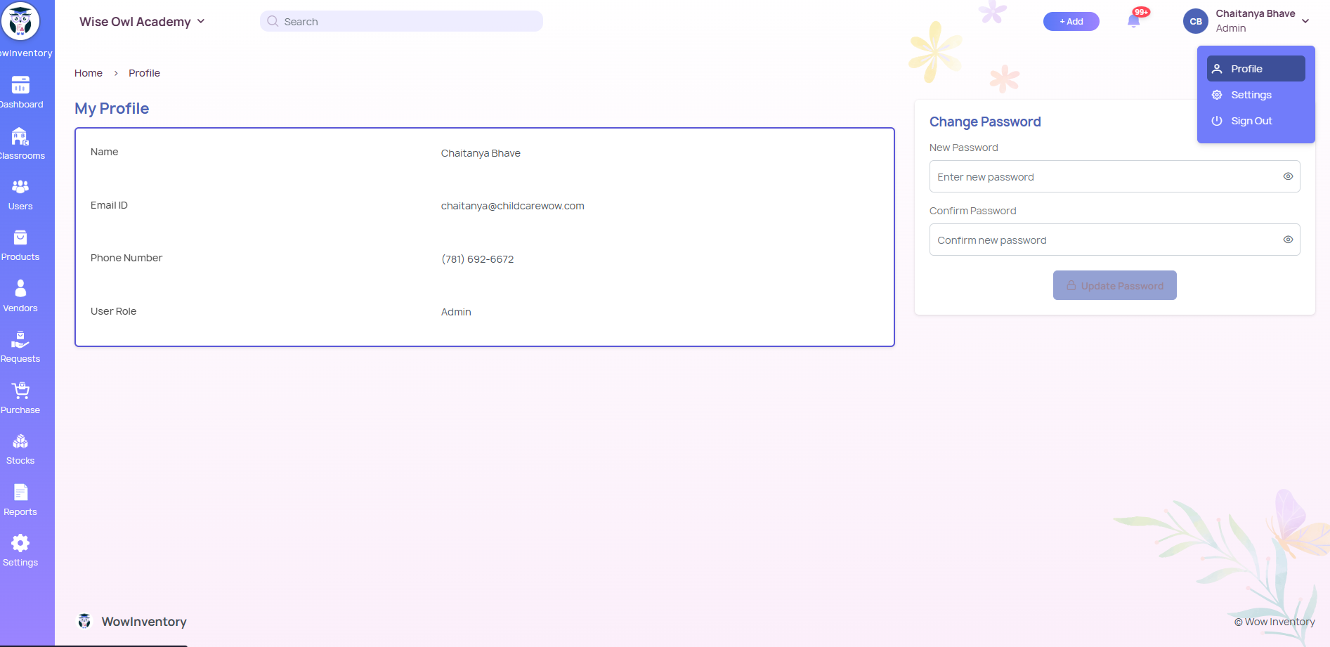Open Purchase cart icon in sidebar
The width and height of the screenshot is (1330, 647).
(x=20, y=391)
